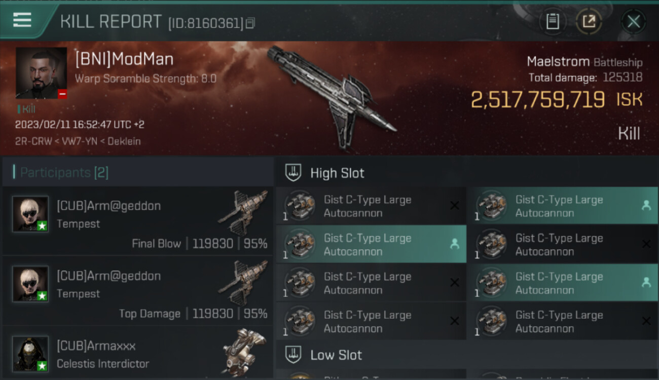
Task: Copy the kill report ID
Action: click(250, 23)
